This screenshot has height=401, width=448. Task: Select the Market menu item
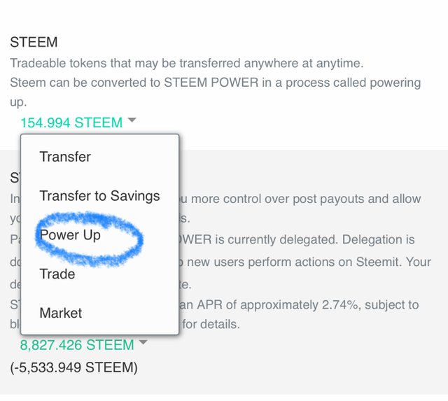point(61,313)
